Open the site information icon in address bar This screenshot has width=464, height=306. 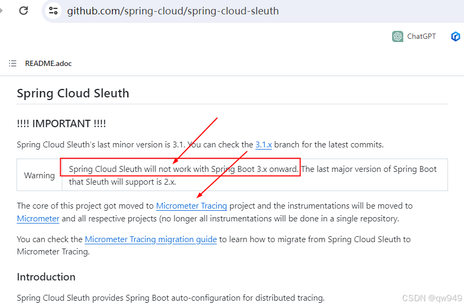click(x=53, y=11)
